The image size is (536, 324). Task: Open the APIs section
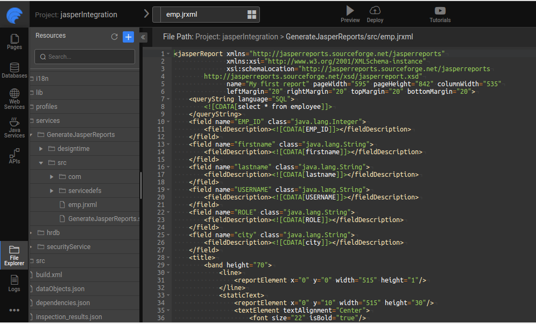15,156
